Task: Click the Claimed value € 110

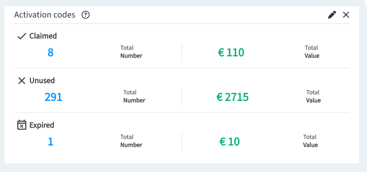Action: (231, 53)
